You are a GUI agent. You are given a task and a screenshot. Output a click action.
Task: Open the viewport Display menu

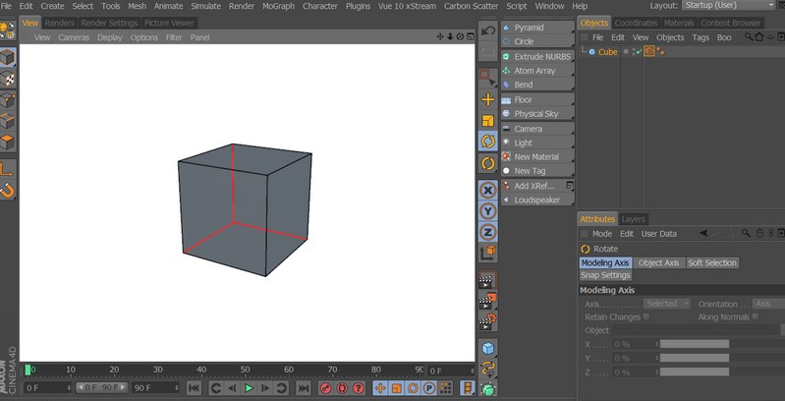click(x=110, y=37)
